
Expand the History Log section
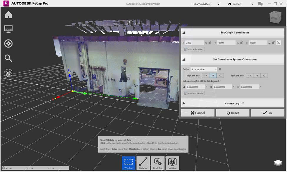tap(184, 103)
